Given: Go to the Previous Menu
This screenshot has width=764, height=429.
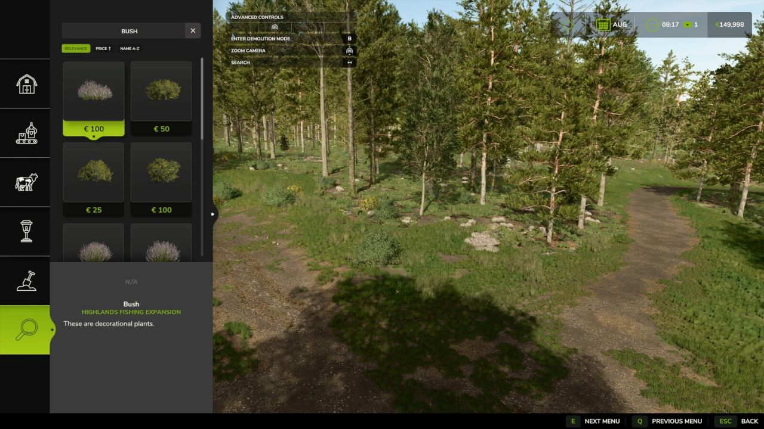Looking at the screenshot, I should coord(677,421).
